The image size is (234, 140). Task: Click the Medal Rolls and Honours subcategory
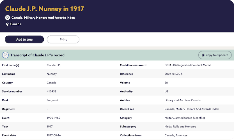click(180, 127)
